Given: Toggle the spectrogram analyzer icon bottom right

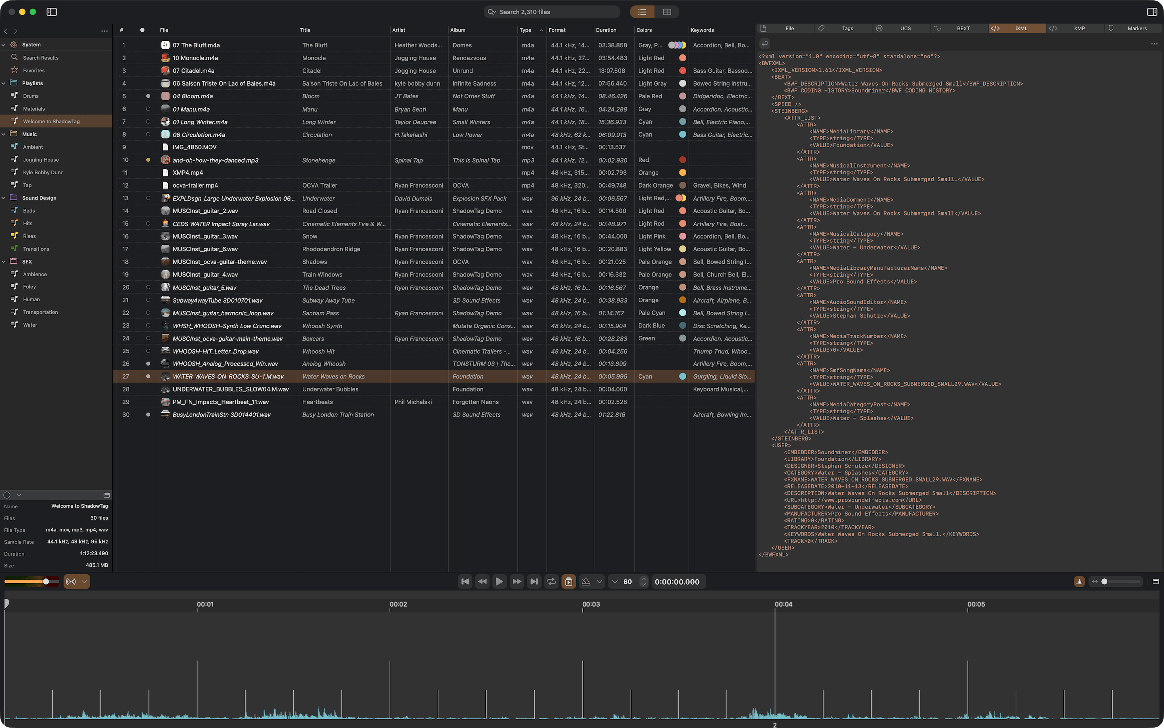Looking at the screenshot, I should [x=1079, y=581].
